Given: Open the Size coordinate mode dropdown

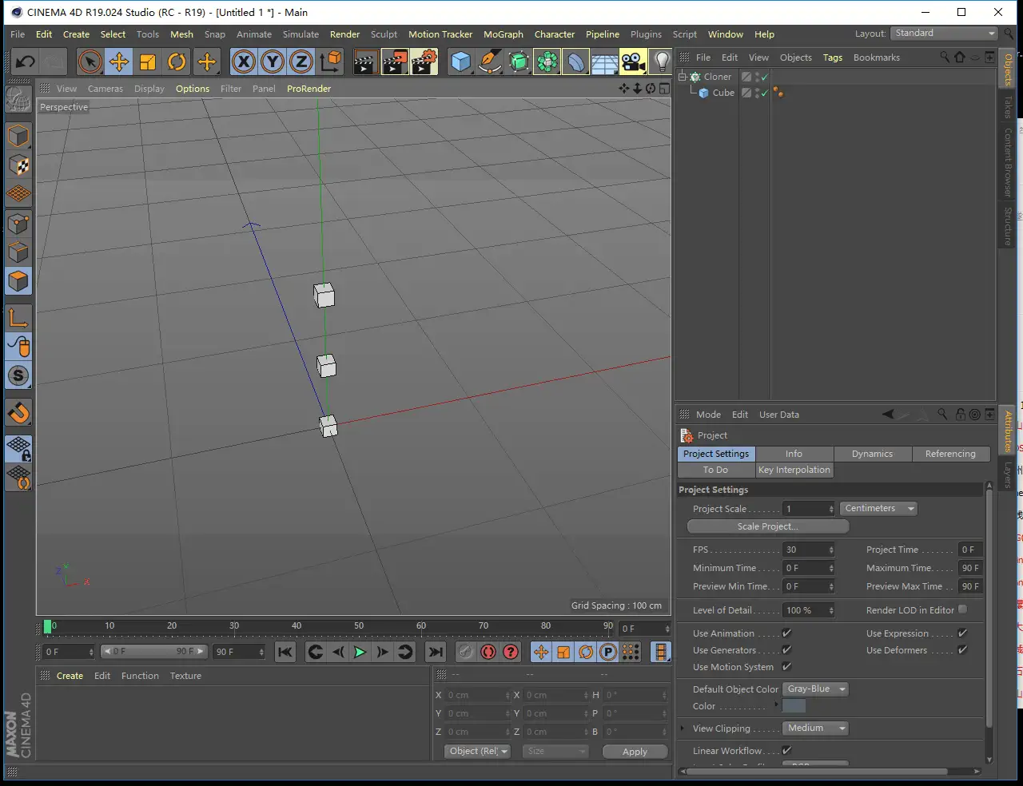Looking at the screenshot, I should point(555,751).
